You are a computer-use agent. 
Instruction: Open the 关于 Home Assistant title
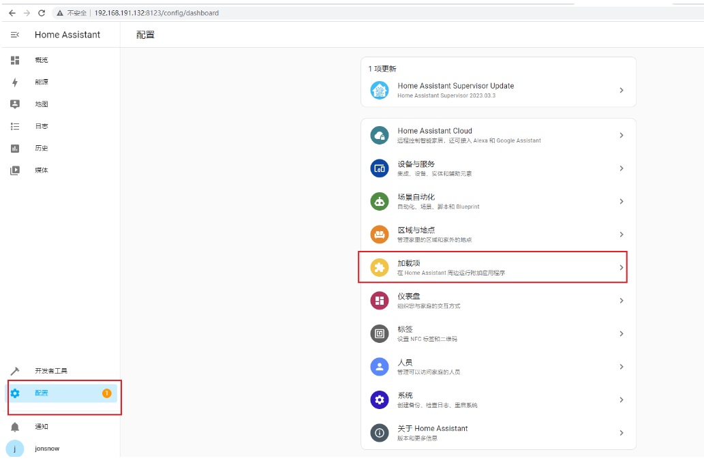432,428
